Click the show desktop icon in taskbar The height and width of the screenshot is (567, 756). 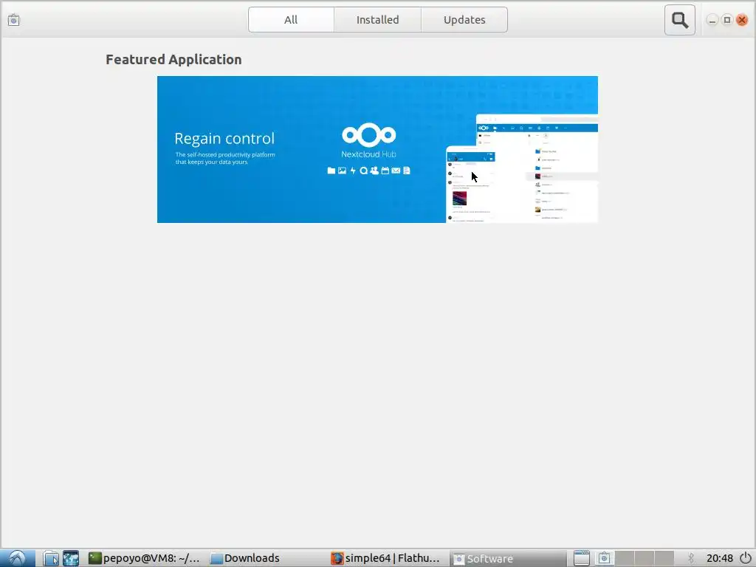[x=582, y=558]
